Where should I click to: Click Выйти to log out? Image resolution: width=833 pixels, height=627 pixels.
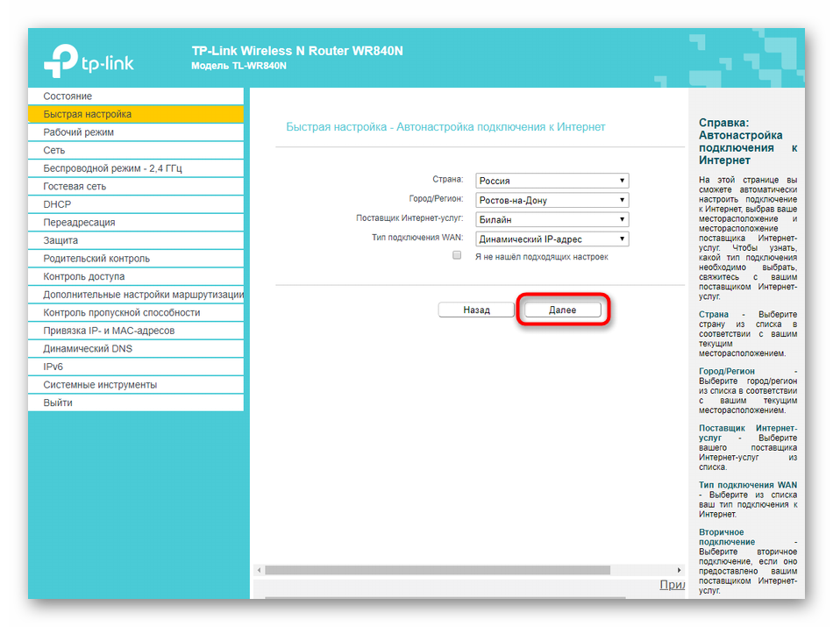58,403
